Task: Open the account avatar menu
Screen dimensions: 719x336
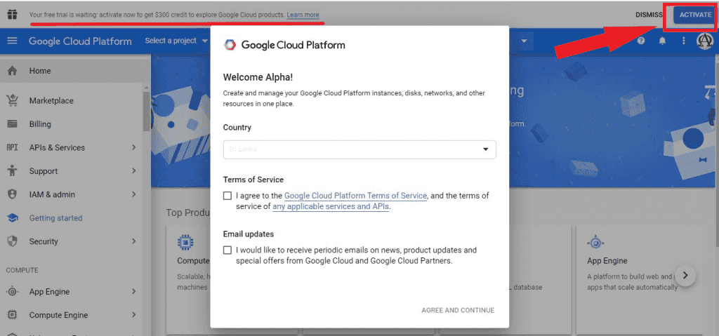Action: (705, 41)
